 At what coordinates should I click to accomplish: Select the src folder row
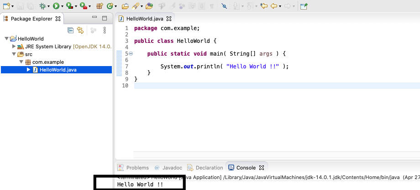(56, 54)
